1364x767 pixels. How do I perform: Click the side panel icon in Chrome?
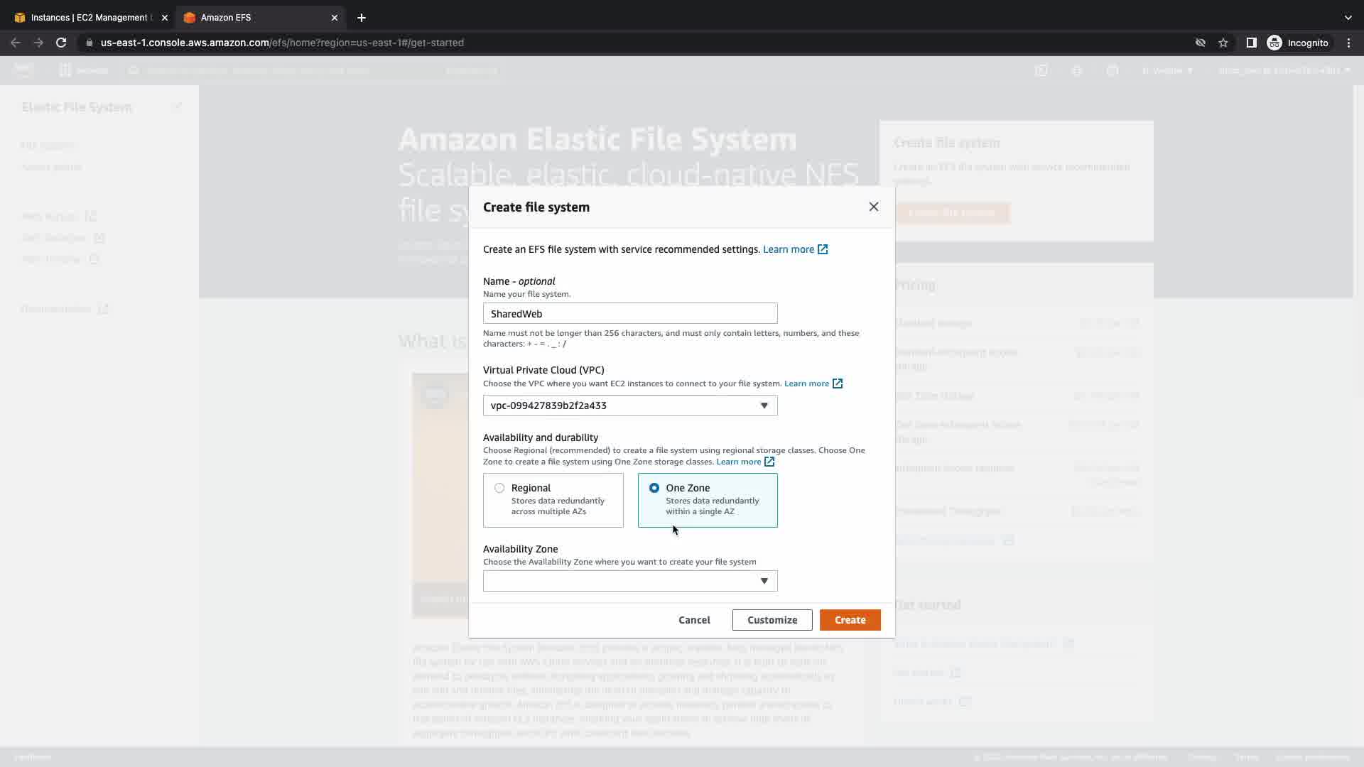point(1251,43)
